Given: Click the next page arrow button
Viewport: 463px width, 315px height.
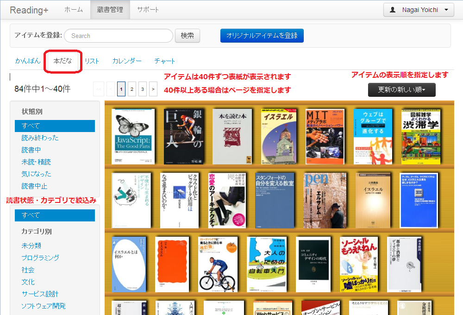Looking at the screenshot, I should click(x=153, y=89).
